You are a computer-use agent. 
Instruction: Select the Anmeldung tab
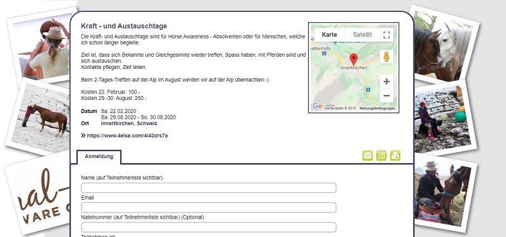tap(99, 157)
